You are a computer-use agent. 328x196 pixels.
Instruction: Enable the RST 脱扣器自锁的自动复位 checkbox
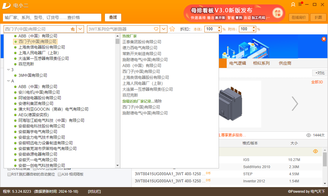(9, 174)
